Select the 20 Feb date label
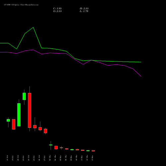The image size is (166, 166). click(18, 158)
